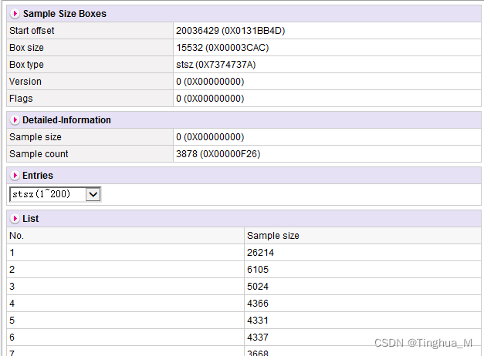Click the pink arrow icon beside Detailed-Information

click(15, 120)
